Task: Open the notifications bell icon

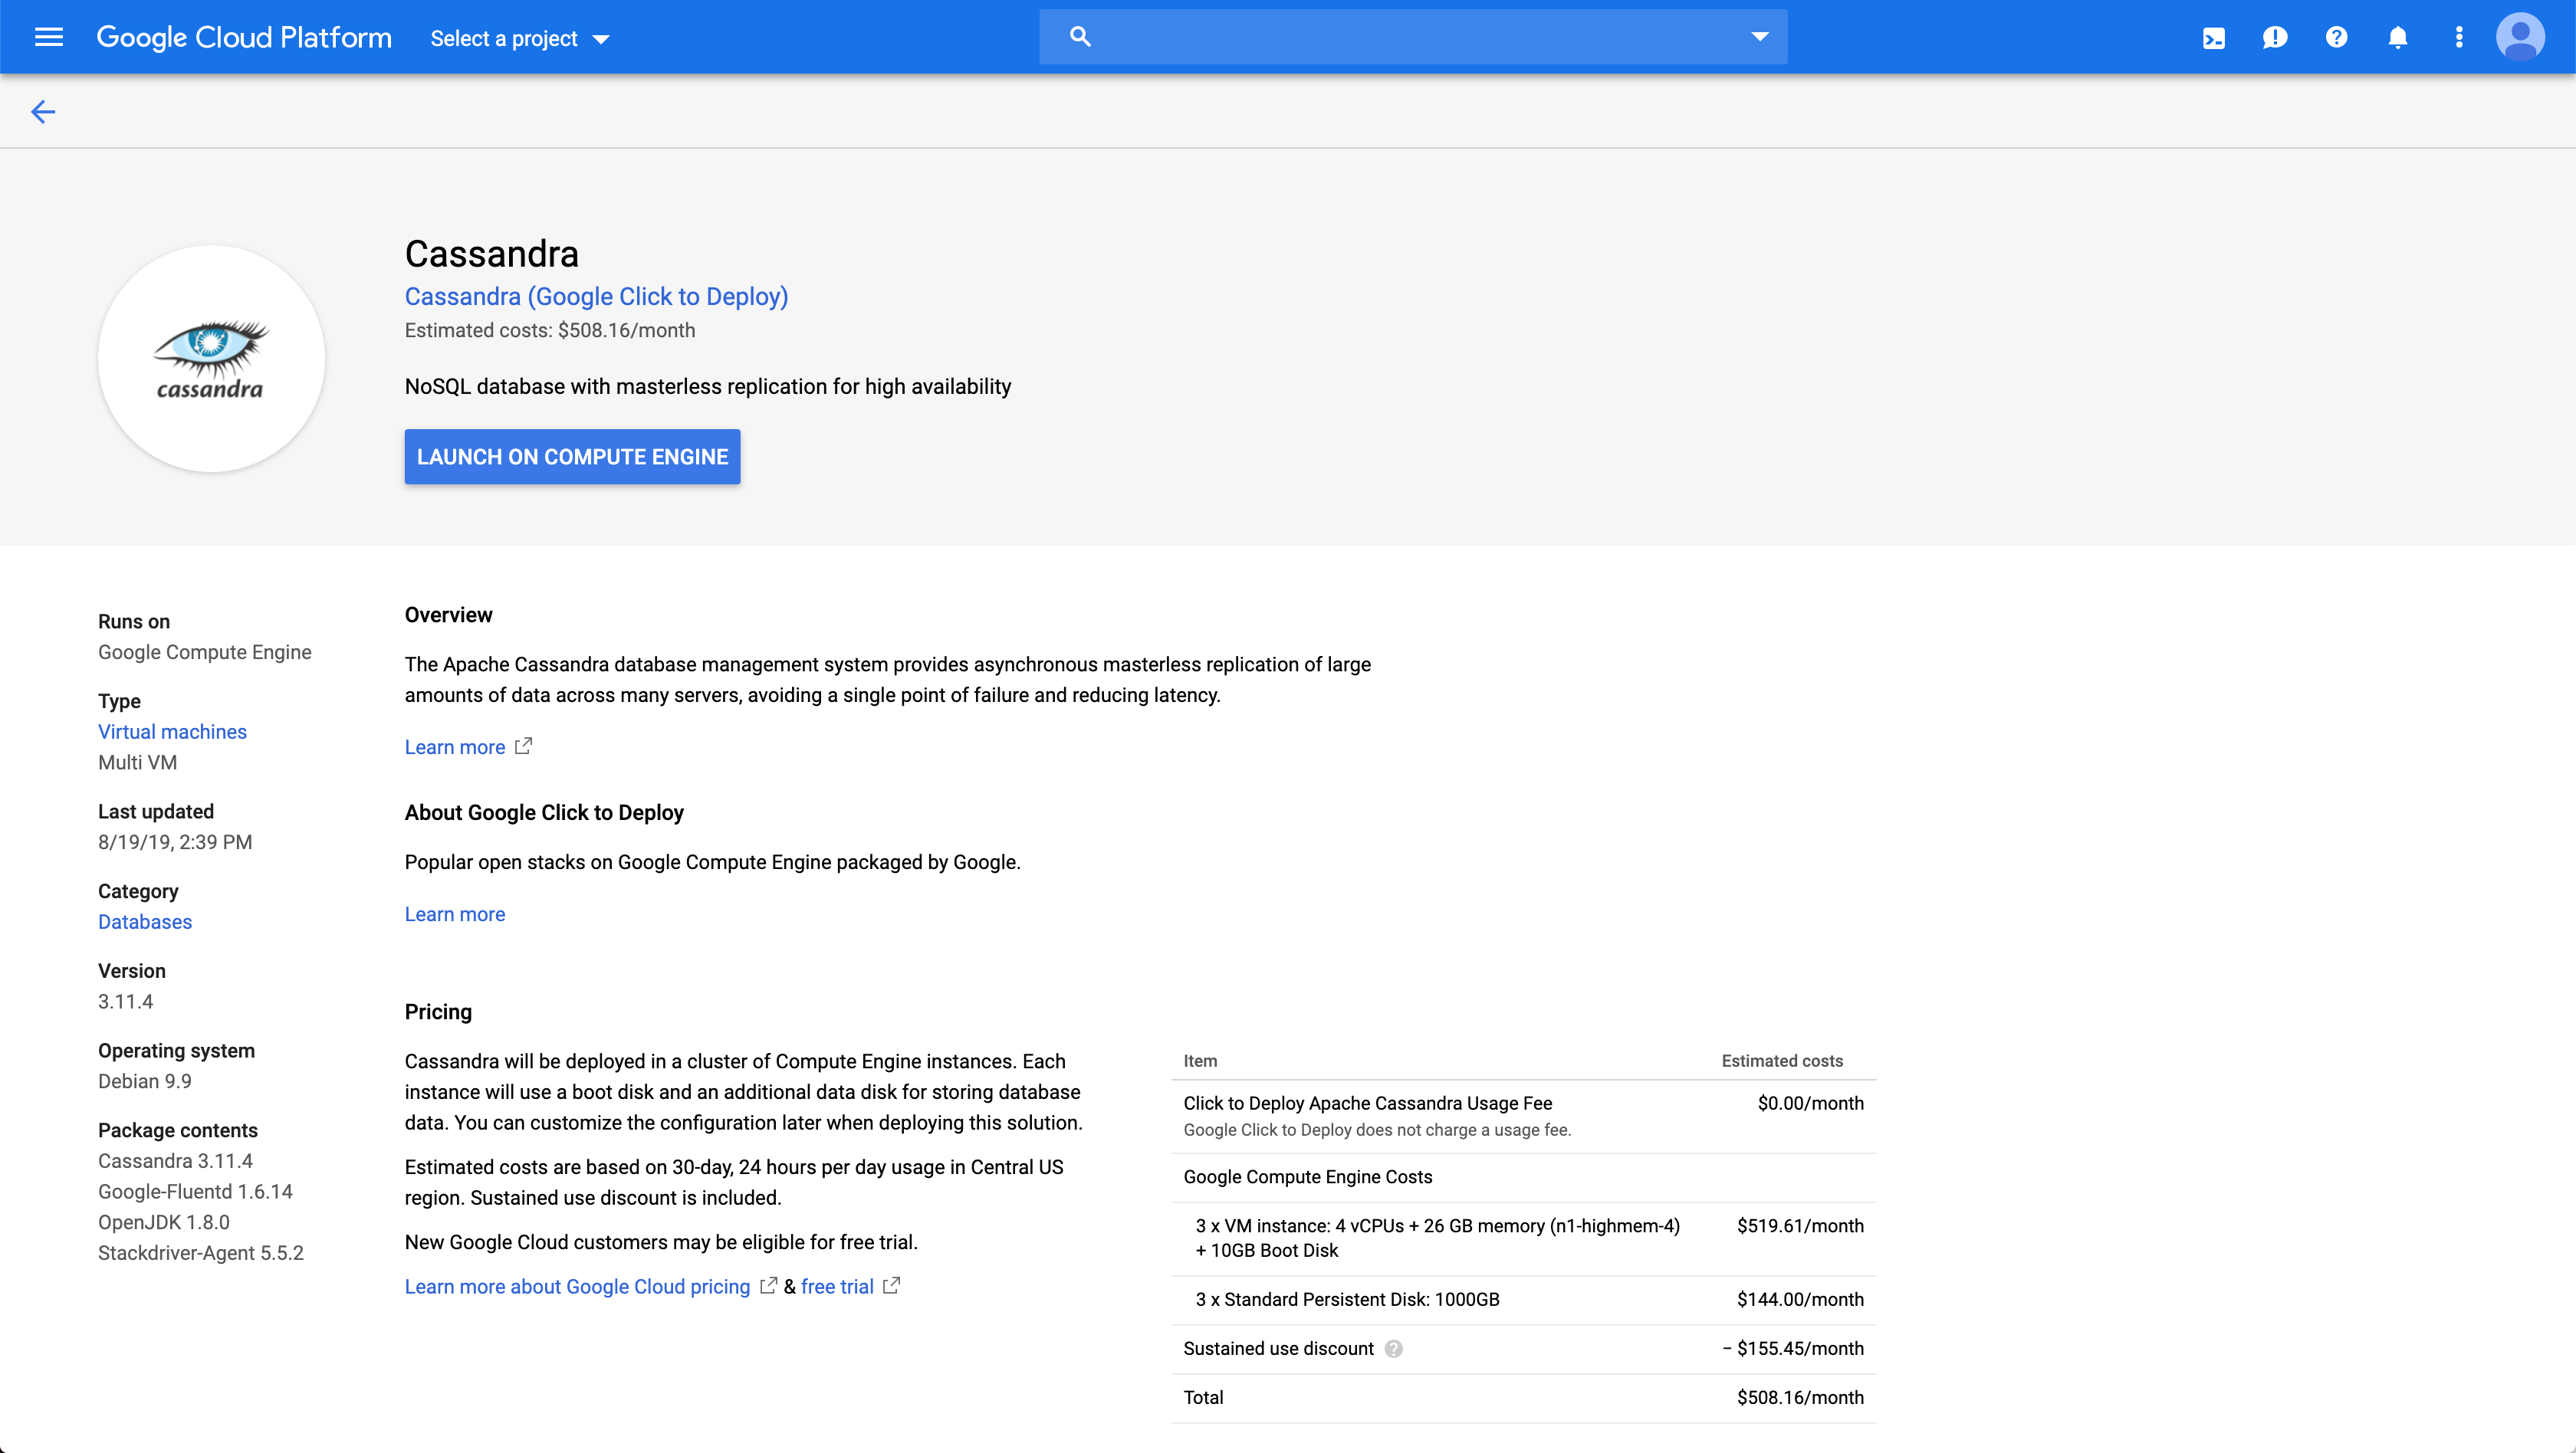Action: (x=2398, y=37)
